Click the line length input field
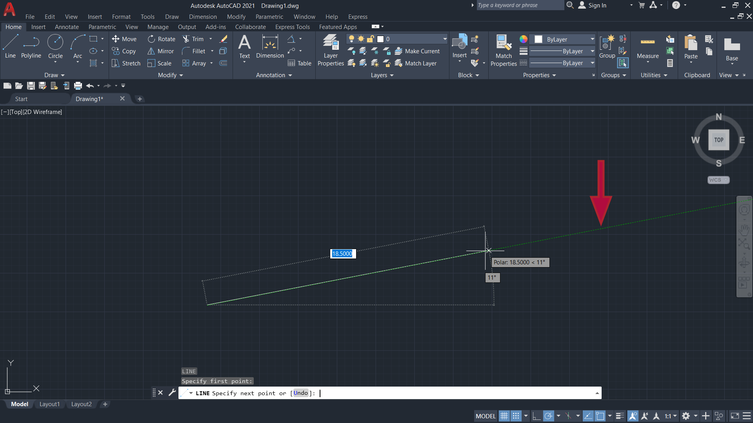 click(342, 253)
